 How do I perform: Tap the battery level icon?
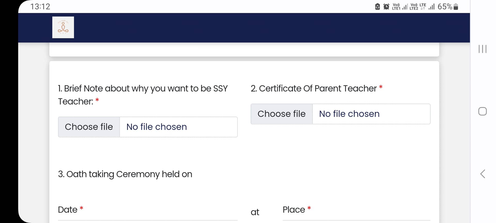coord(456,6)
